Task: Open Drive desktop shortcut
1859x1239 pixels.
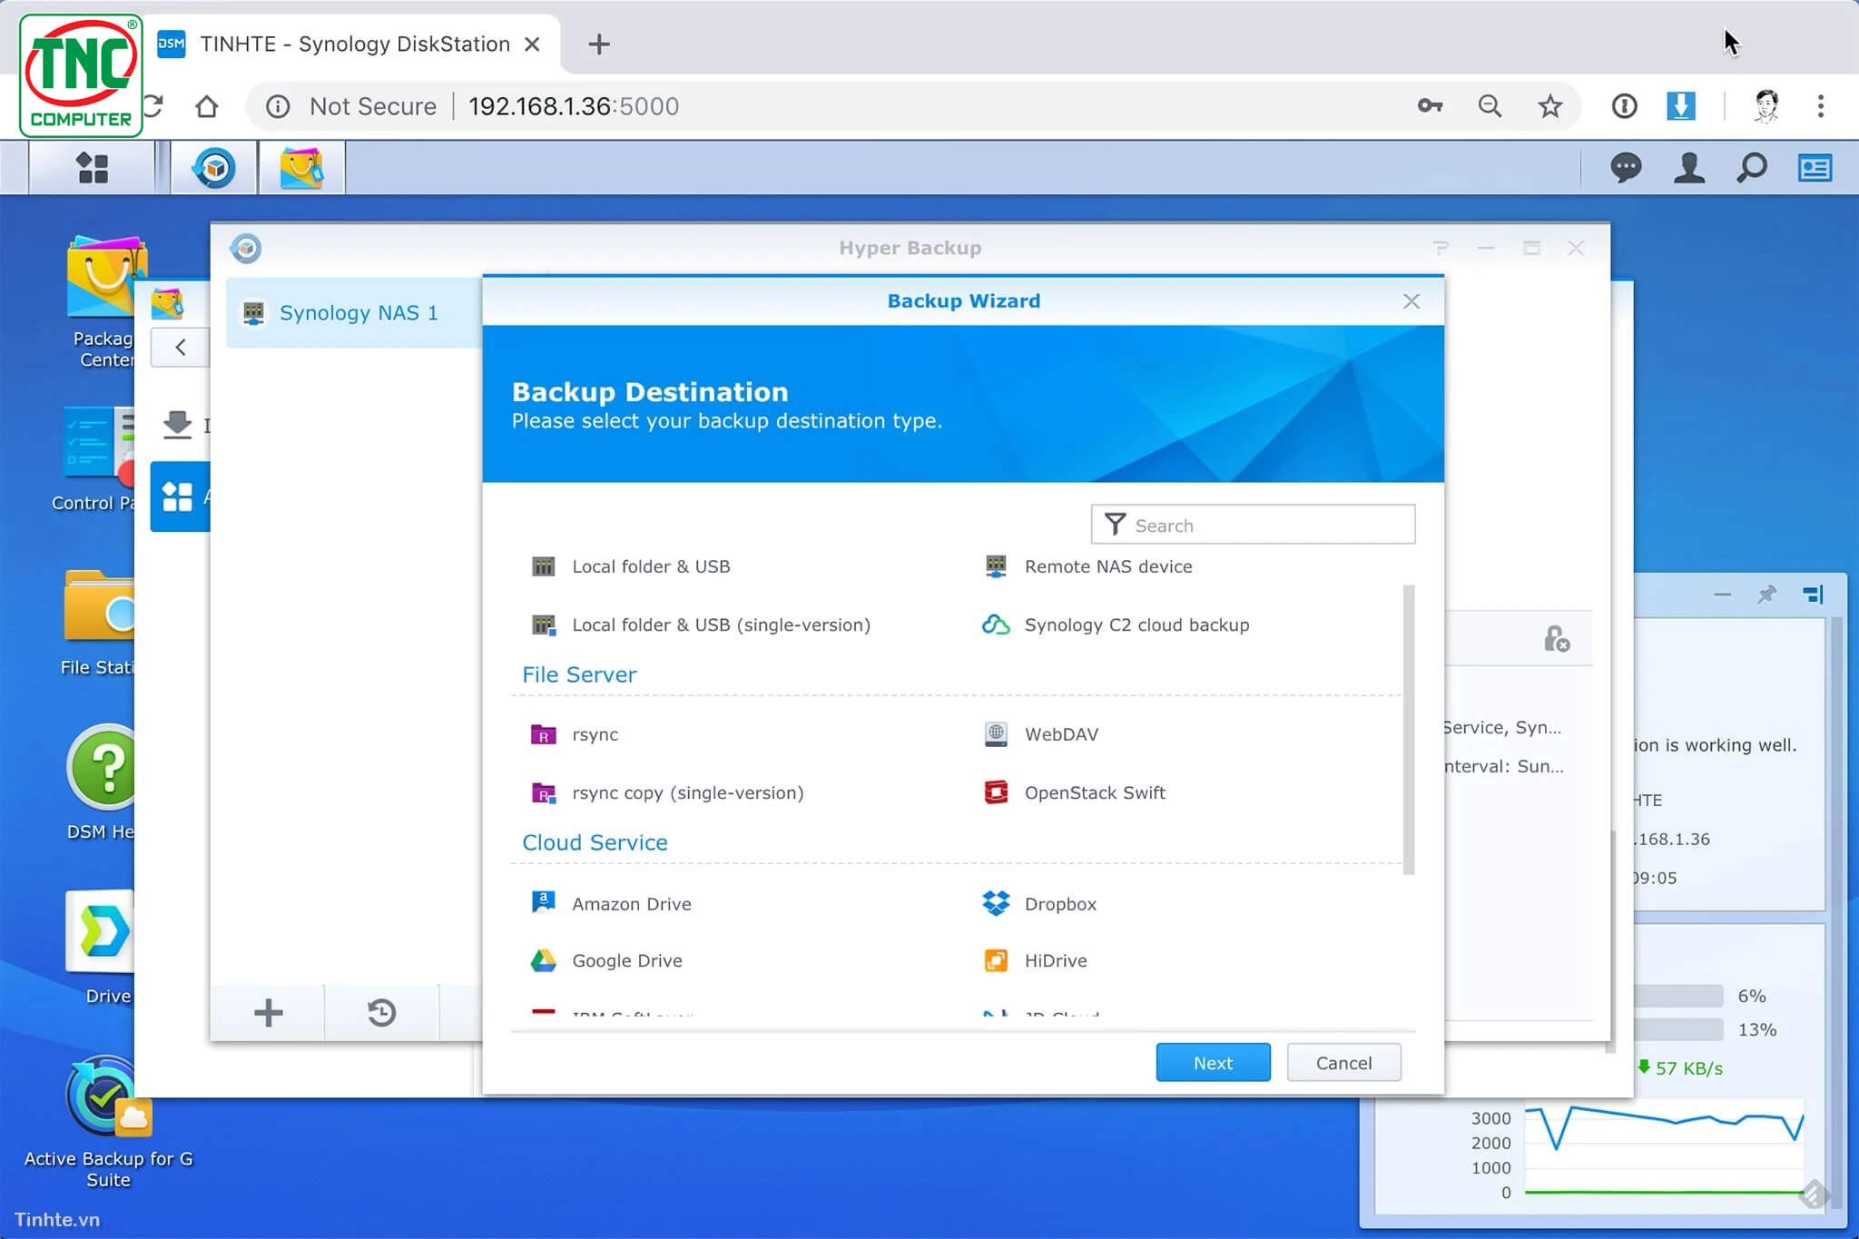Action: pyautogui.click(x=102, y=947)
